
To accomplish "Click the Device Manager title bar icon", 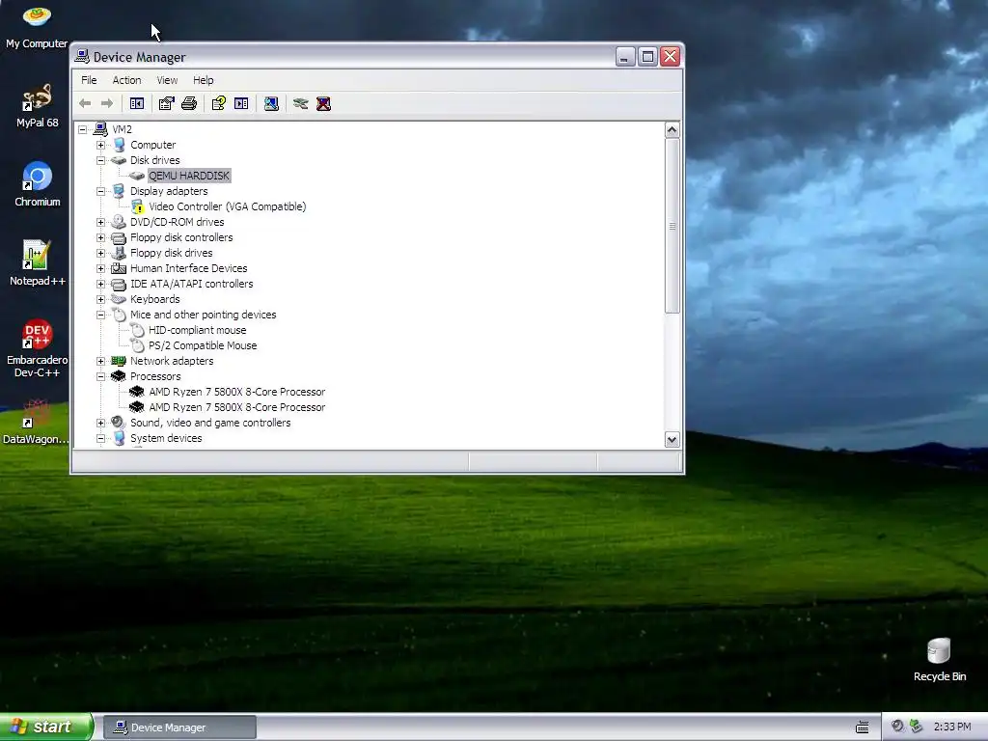I will pyautogui.click(x=82, y=57).
